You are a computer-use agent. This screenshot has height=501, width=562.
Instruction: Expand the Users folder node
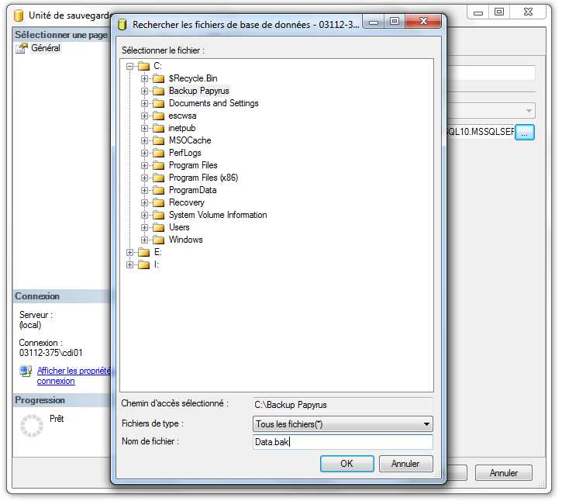[x=145, y=227]
